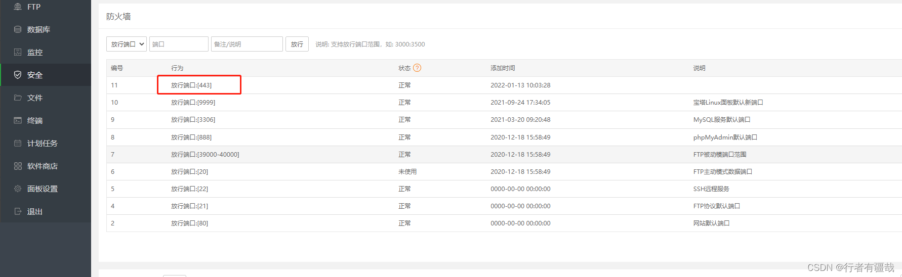Focus the 备注/说明 input field
The height and width of the screenshot is (277, 902).
pos(247,44)
